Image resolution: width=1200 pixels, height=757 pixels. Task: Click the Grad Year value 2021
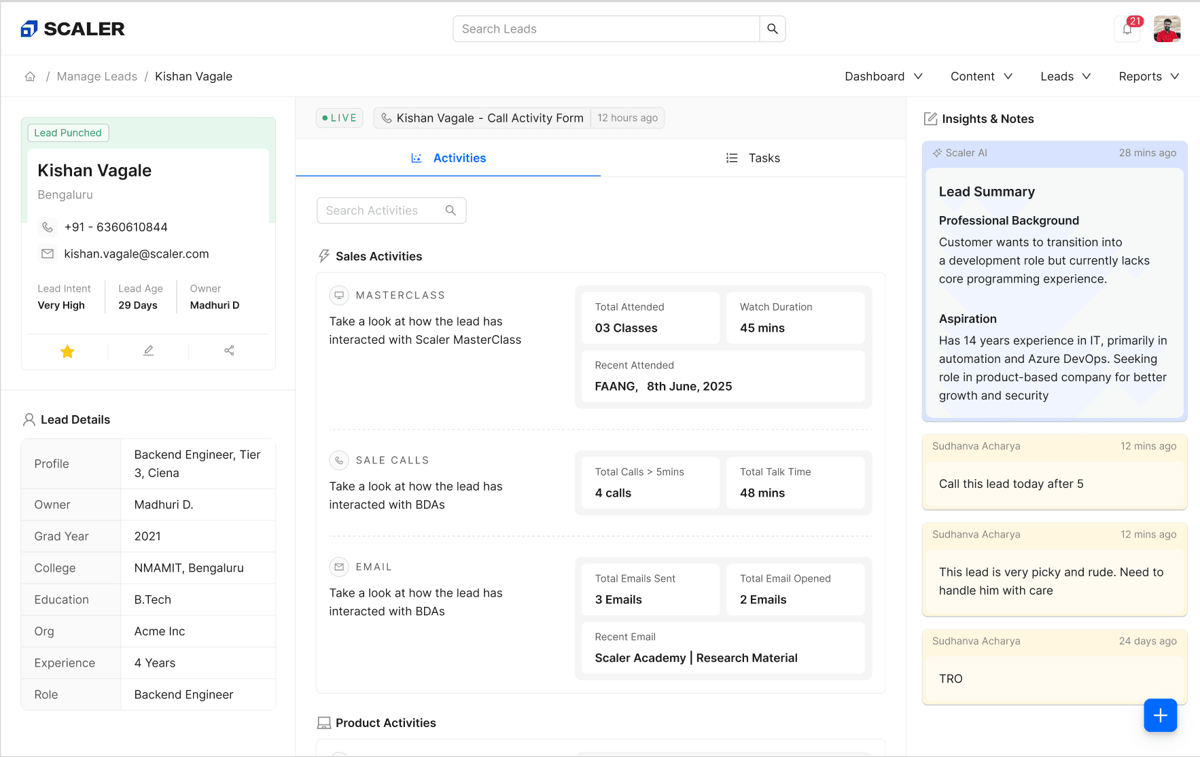click(147, 536)
